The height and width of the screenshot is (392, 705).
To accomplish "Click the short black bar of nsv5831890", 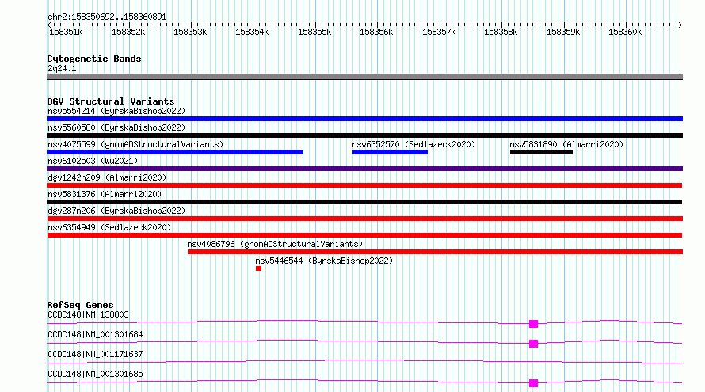I will (541, 152).
